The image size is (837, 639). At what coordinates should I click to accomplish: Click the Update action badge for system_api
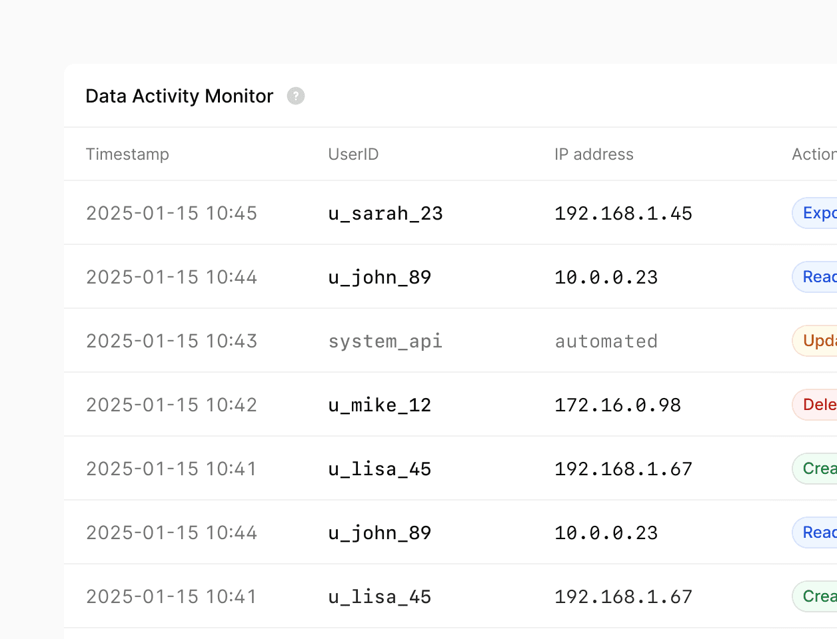coord(814,341)
